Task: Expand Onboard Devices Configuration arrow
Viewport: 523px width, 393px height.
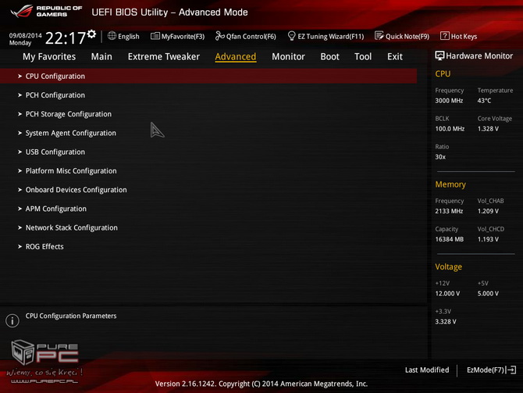Action: [20, 190]
